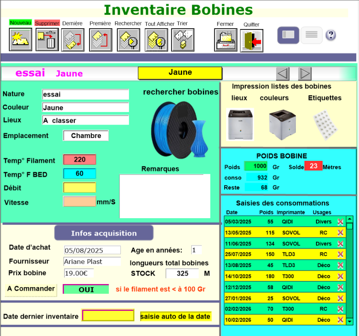
Task: Click inside the Remarques text box
Action: click(165, 196)
